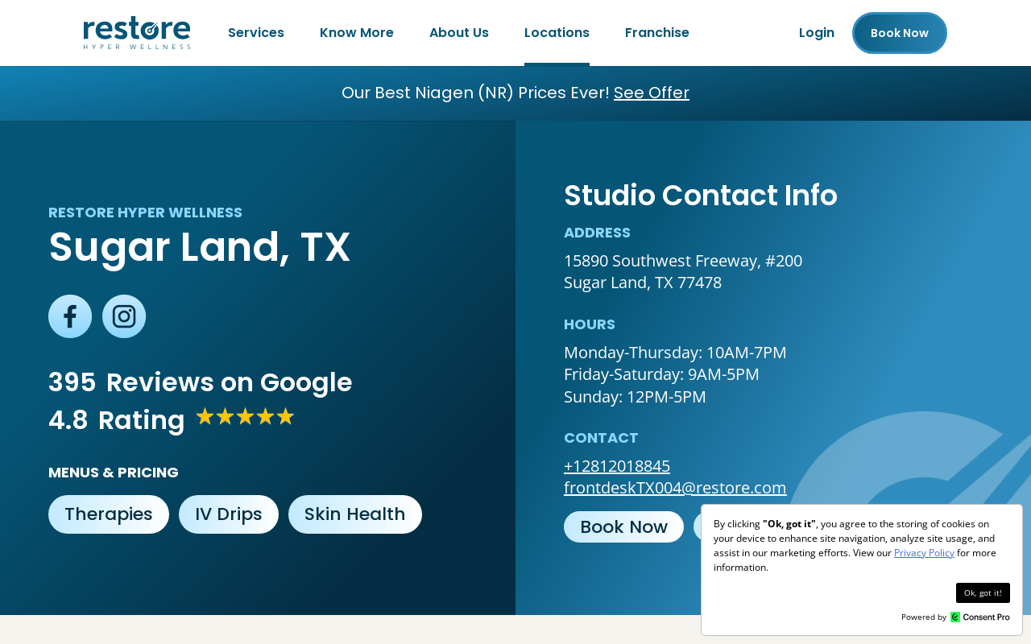Click the Login link
The width and height of the screenshot is (1031, 644).
[817, 33]
